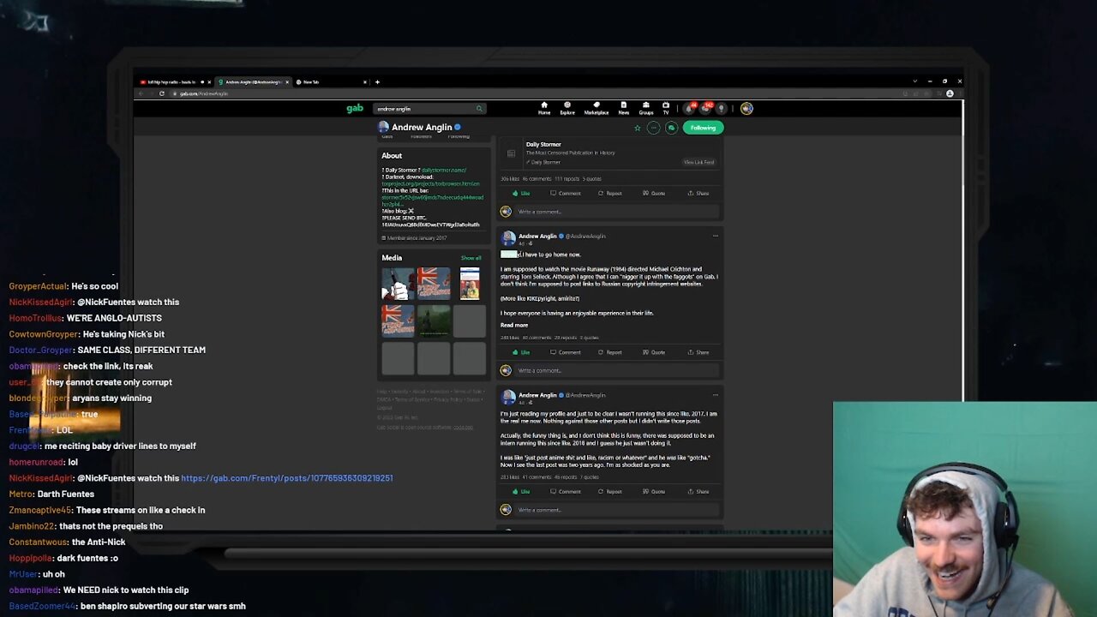Click the chat bubble icon beside Following
This screenshot has height=617, width=1097.
(x=671, y=128)
